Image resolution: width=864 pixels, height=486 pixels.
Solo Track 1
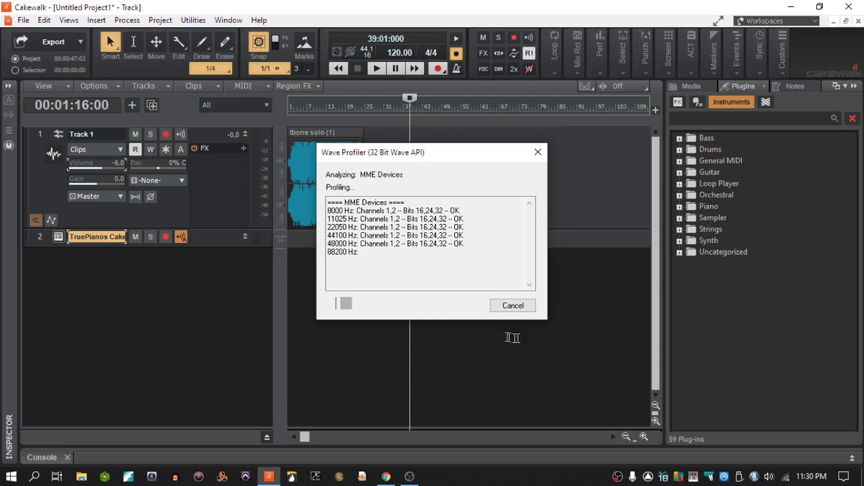click(x=151, y=134)
